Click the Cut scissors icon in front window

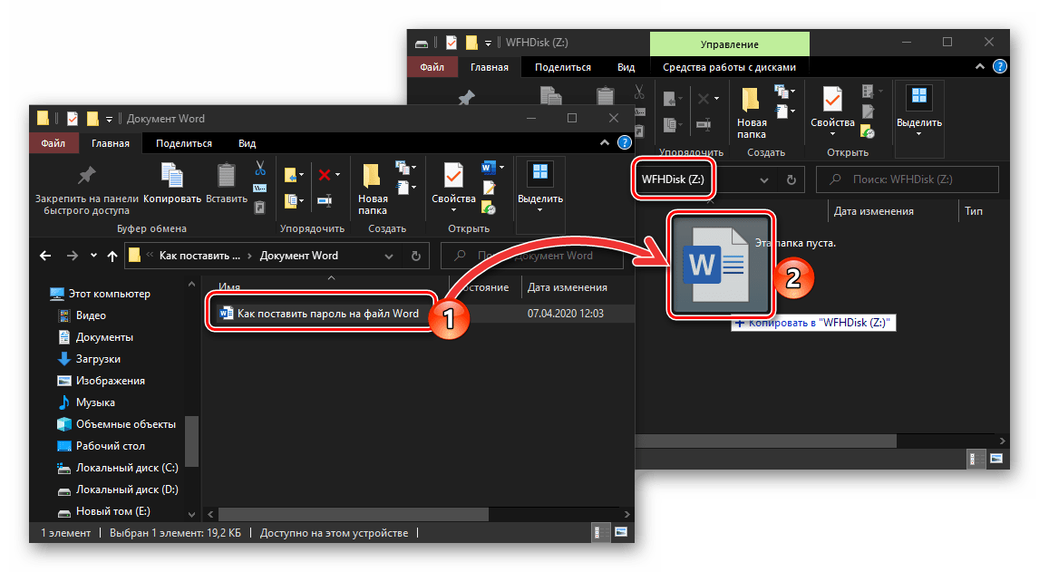[260, 168]
